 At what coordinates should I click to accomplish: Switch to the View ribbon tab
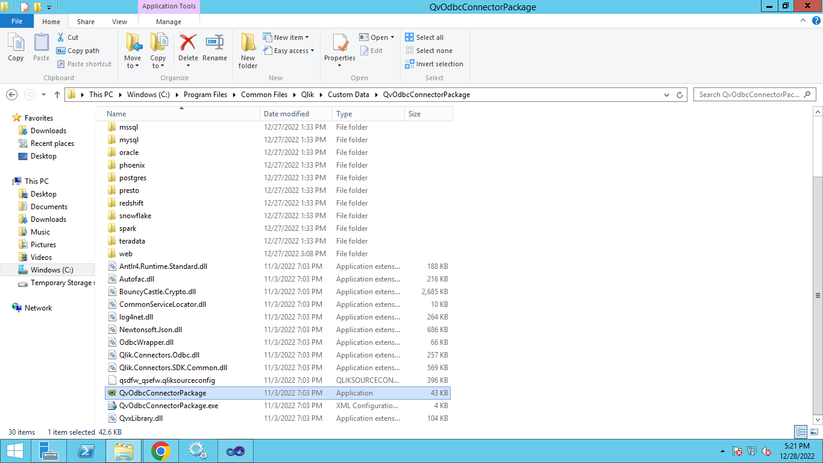pyautogui.click(x=119, y=22)
